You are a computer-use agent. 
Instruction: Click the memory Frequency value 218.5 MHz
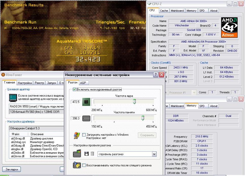tap(202, 136)
